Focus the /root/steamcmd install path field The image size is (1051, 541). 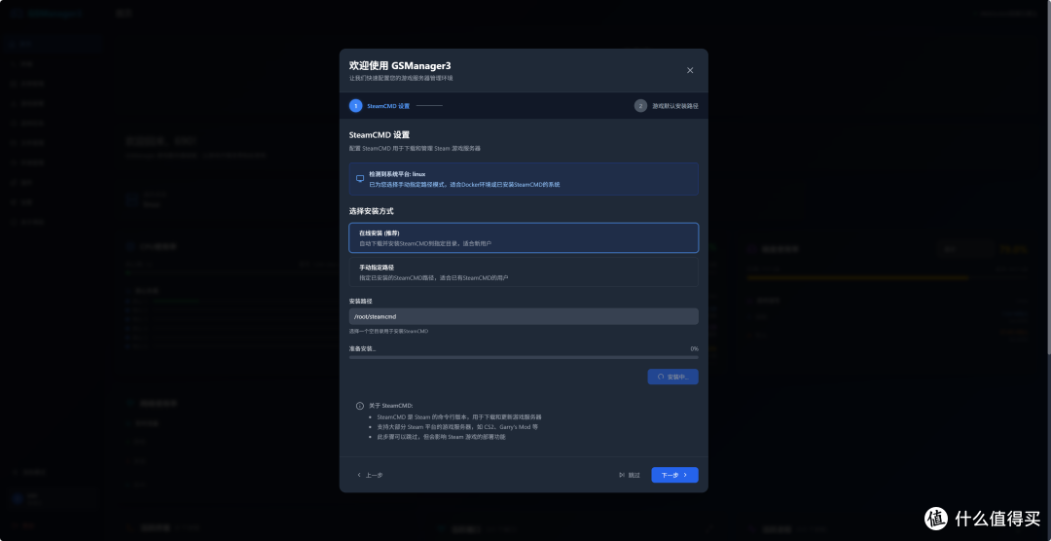[524, 316]
